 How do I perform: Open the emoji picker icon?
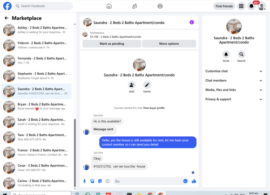click(185, 181)
